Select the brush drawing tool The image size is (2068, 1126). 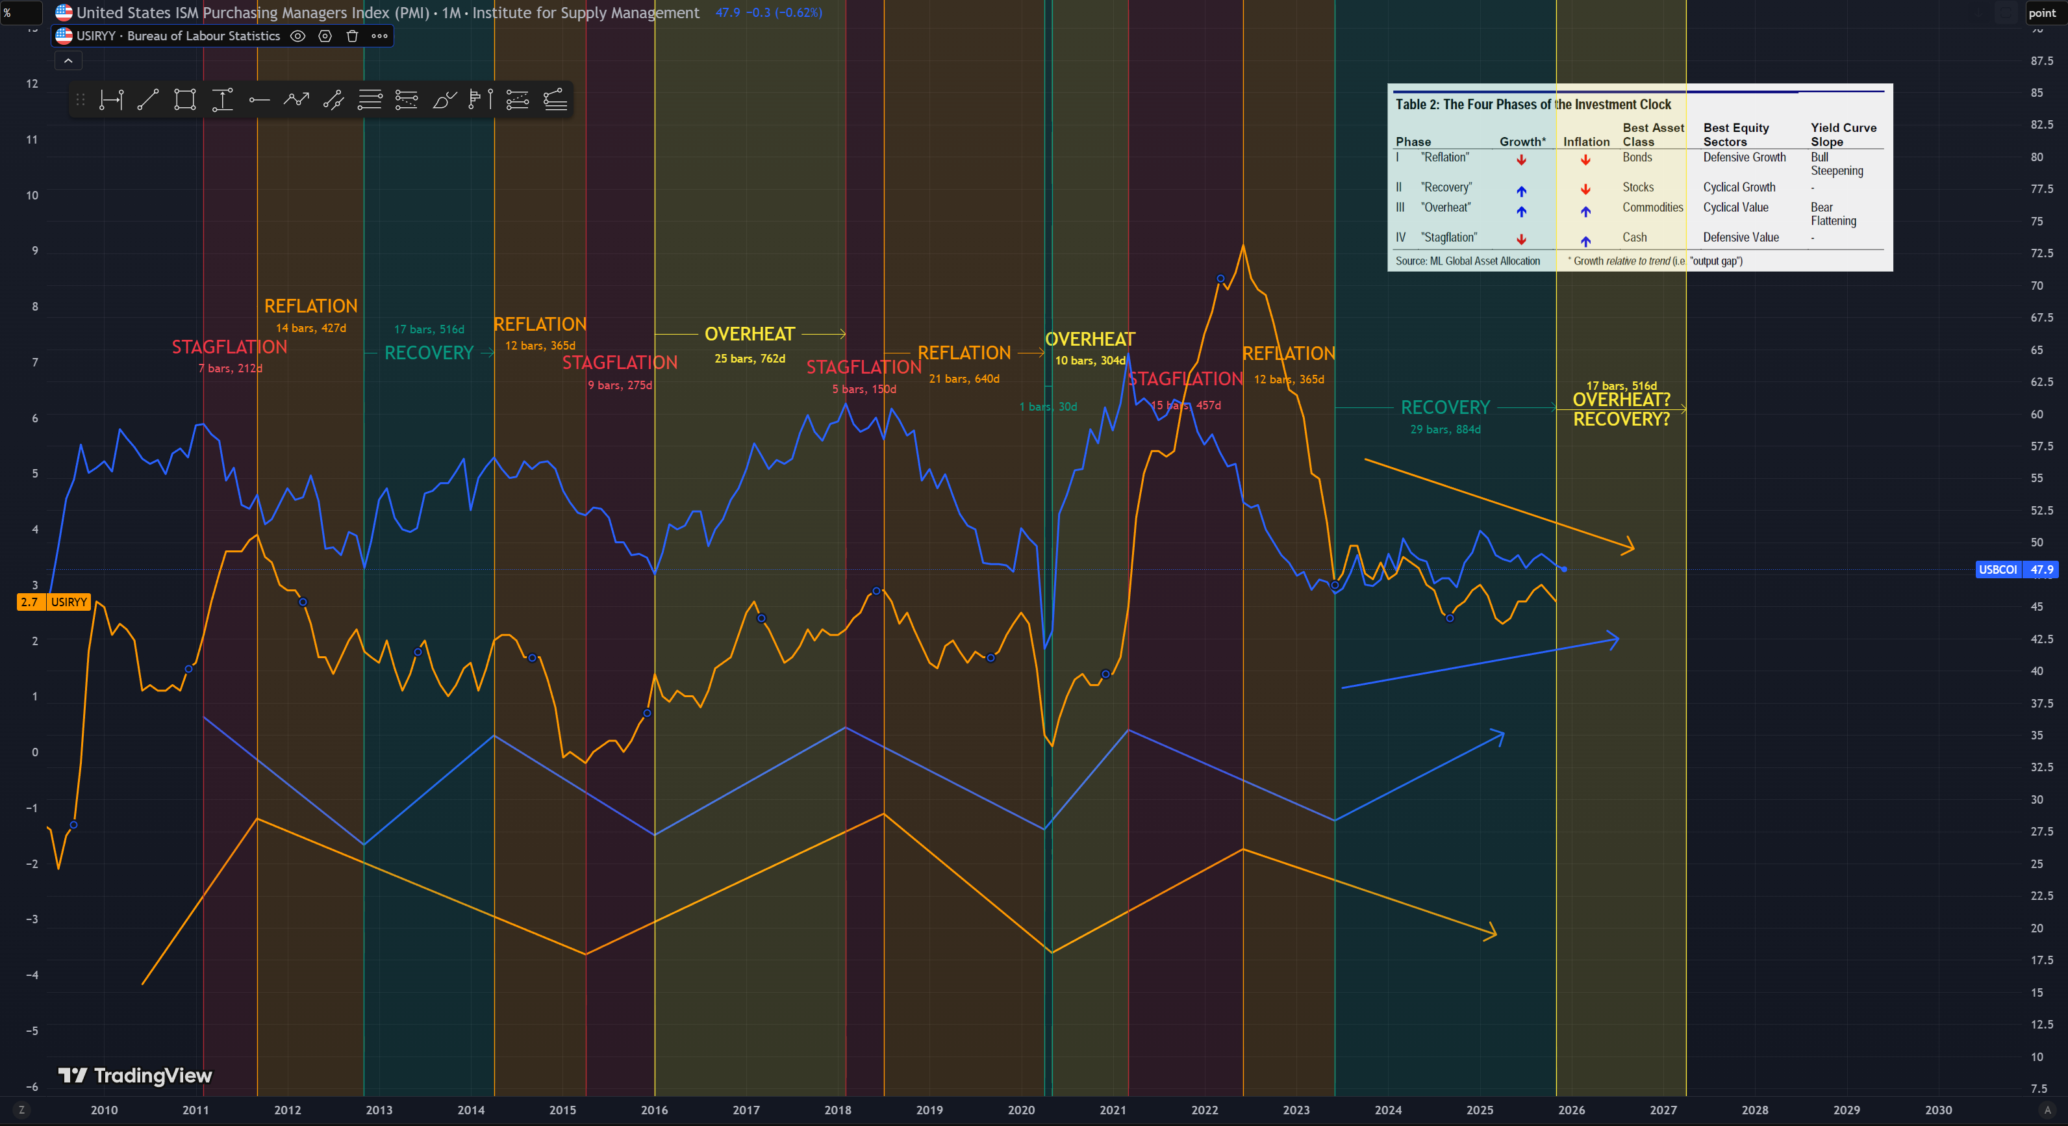pyautogui.click(x=444, y=99)
